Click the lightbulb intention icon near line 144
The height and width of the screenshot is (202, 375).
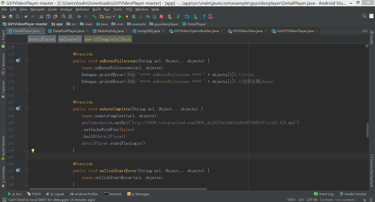pos(33,150)
